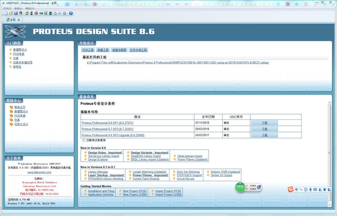Click download button for 8.6 SP3 Upgrade row
The height and width of the screenshot is (216, 337).
click(x=264, y=136)
